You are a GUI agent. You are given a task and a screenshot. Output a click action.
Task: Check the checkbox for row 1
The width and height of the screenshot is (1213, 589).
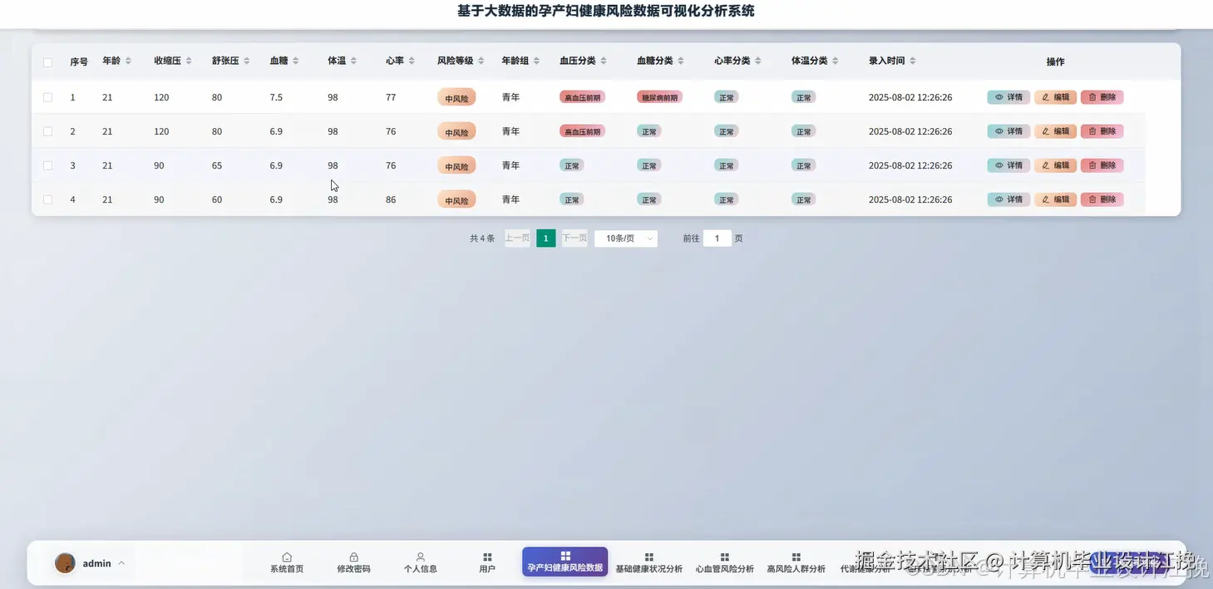click(x=47, y=97)
